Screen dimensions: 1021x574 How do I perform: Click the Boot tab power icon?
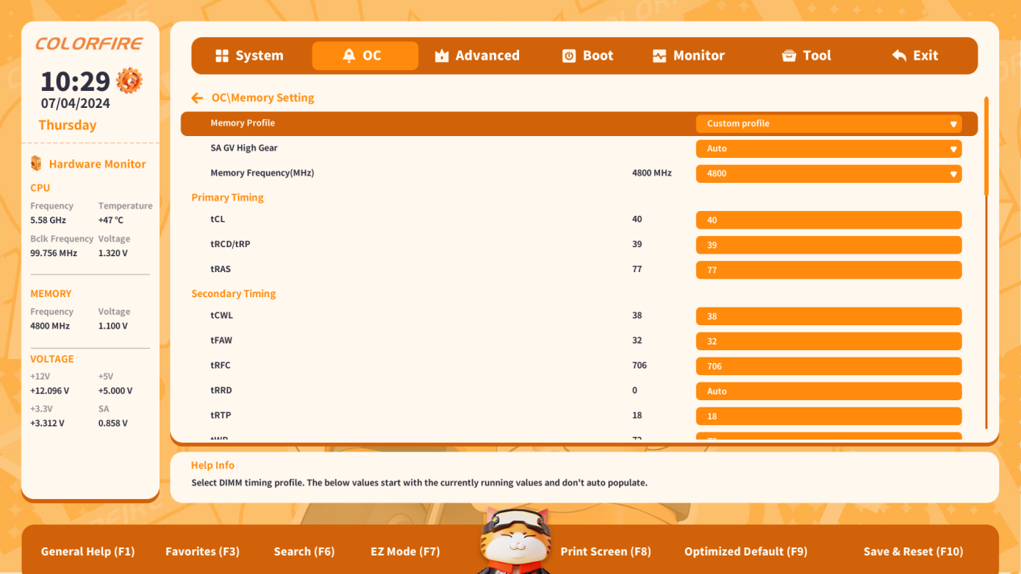click(x=569, y=56)
